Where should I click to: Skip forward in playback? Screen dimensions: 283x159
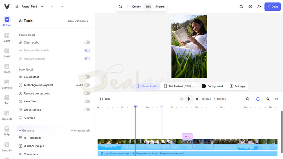coord(197,99)
